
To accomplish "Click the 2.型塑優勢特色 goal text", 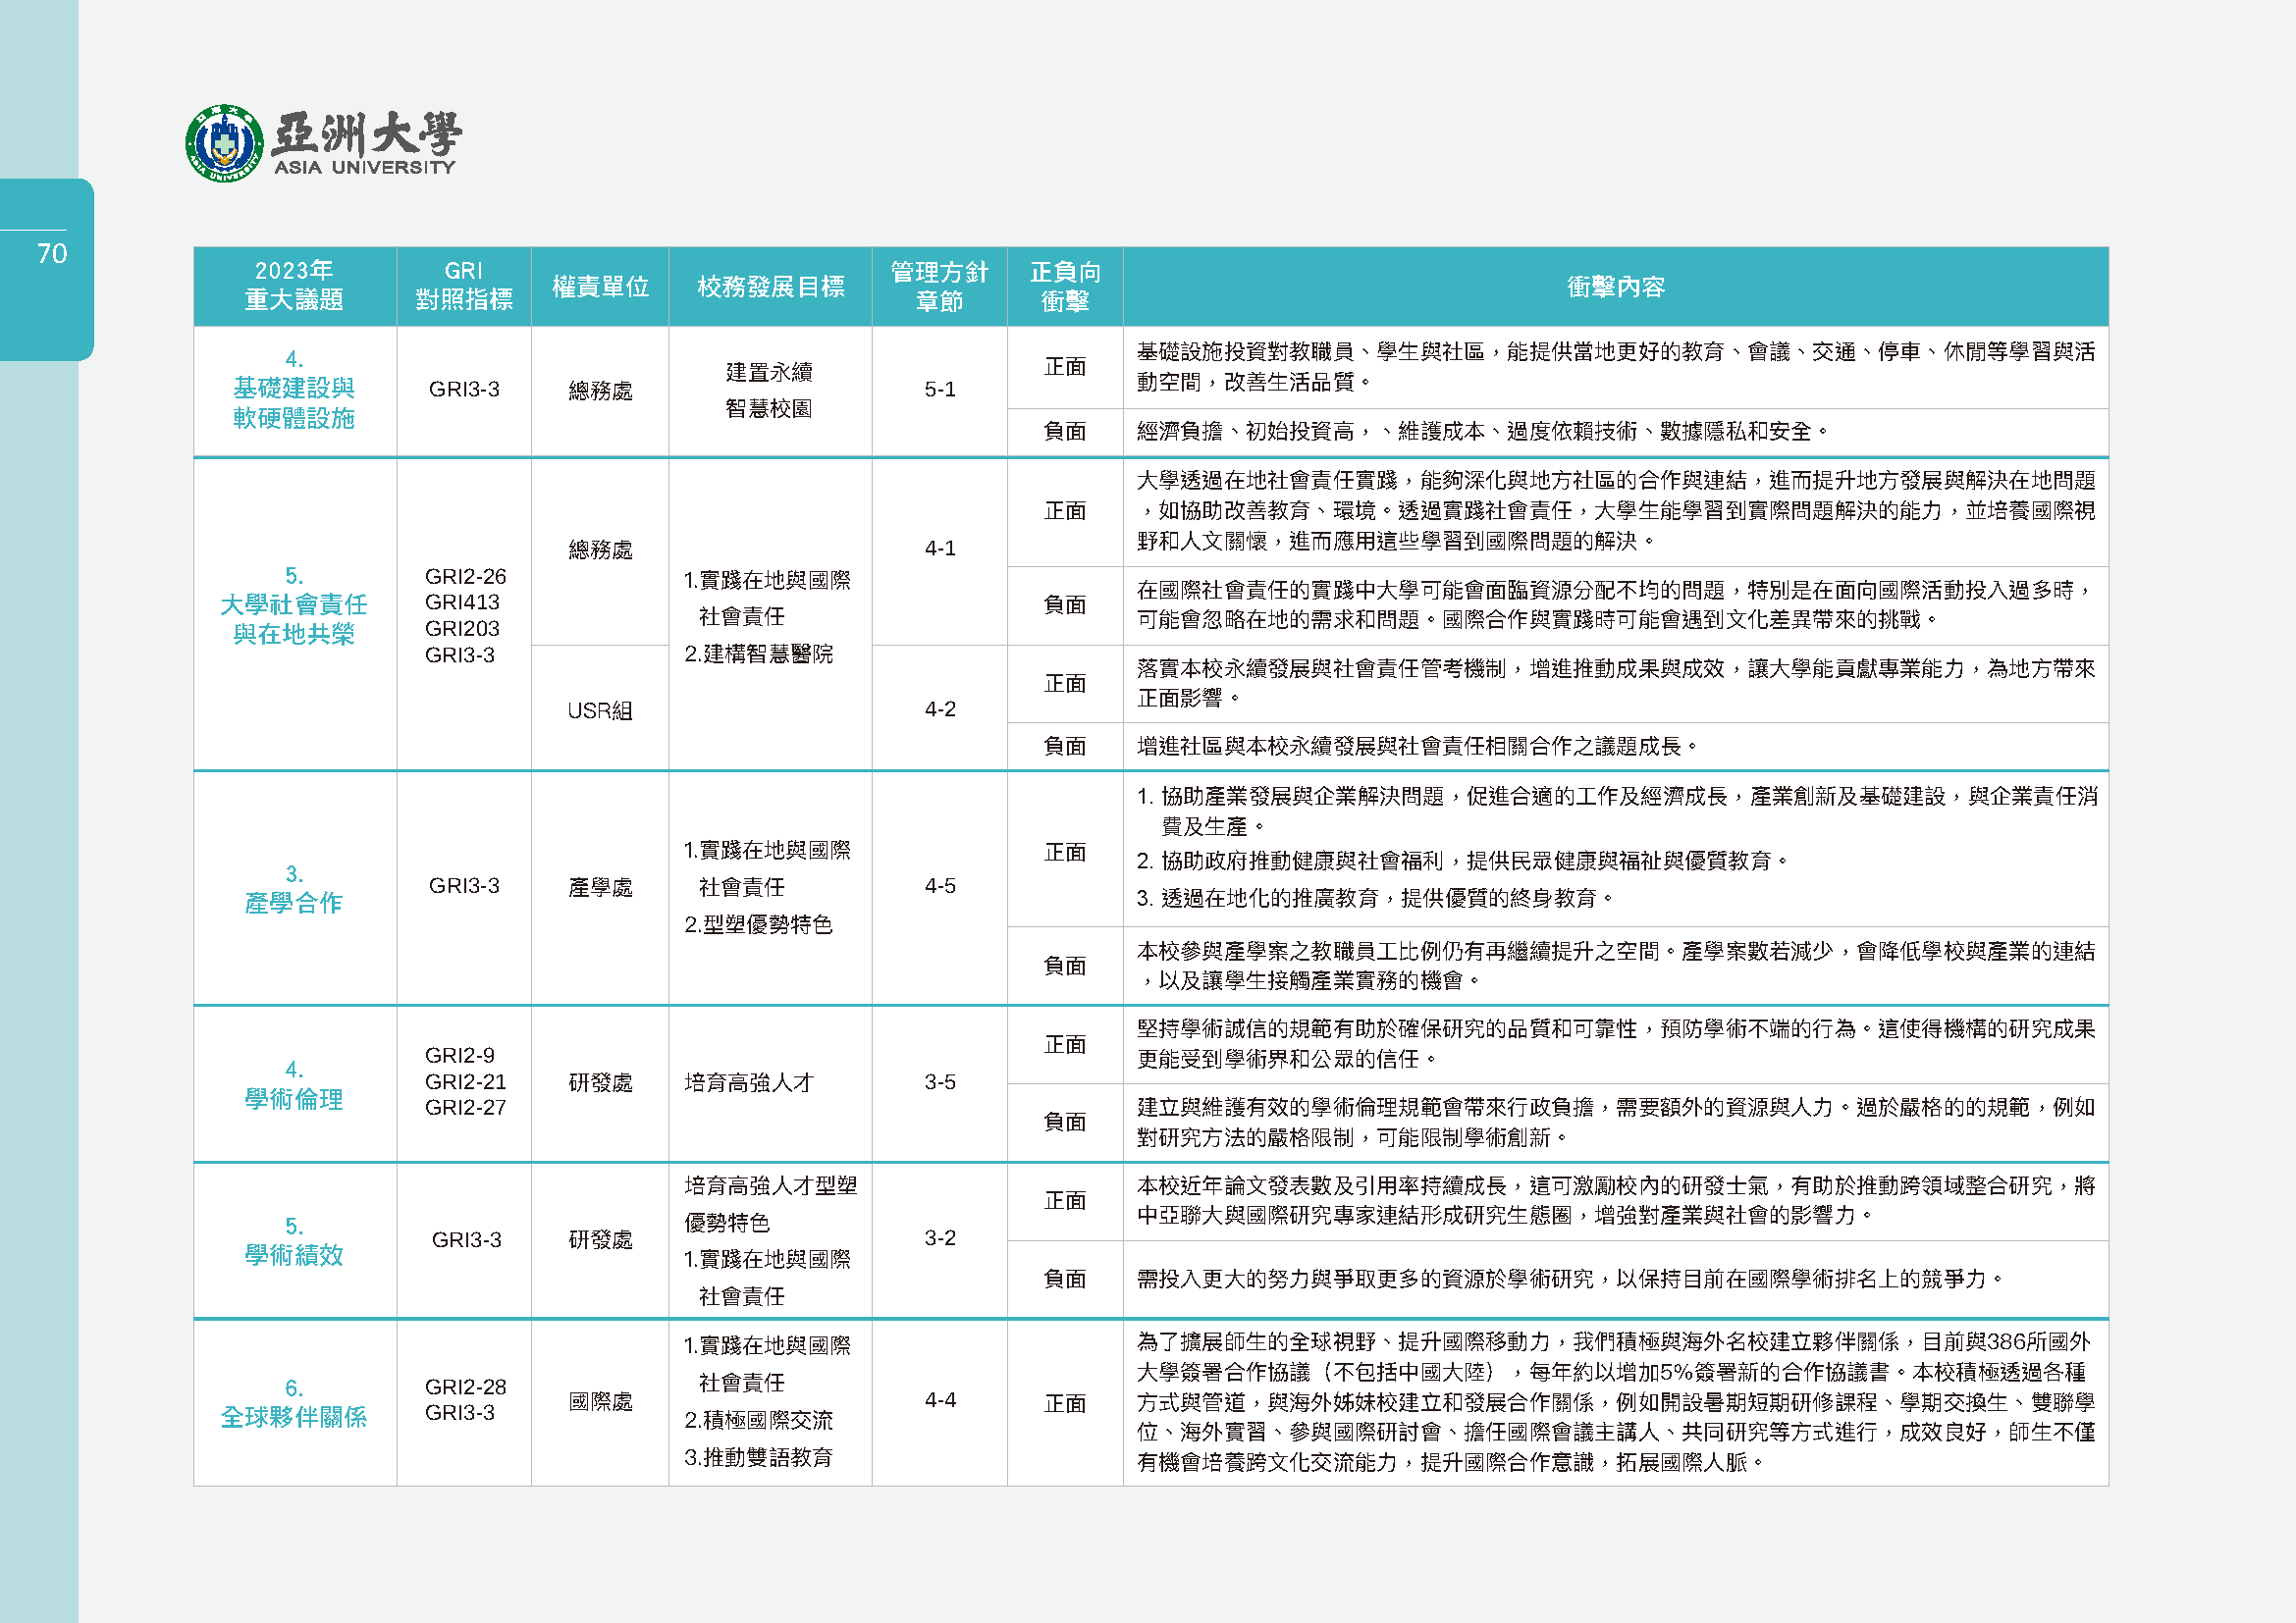I will [x=759, y=924].
